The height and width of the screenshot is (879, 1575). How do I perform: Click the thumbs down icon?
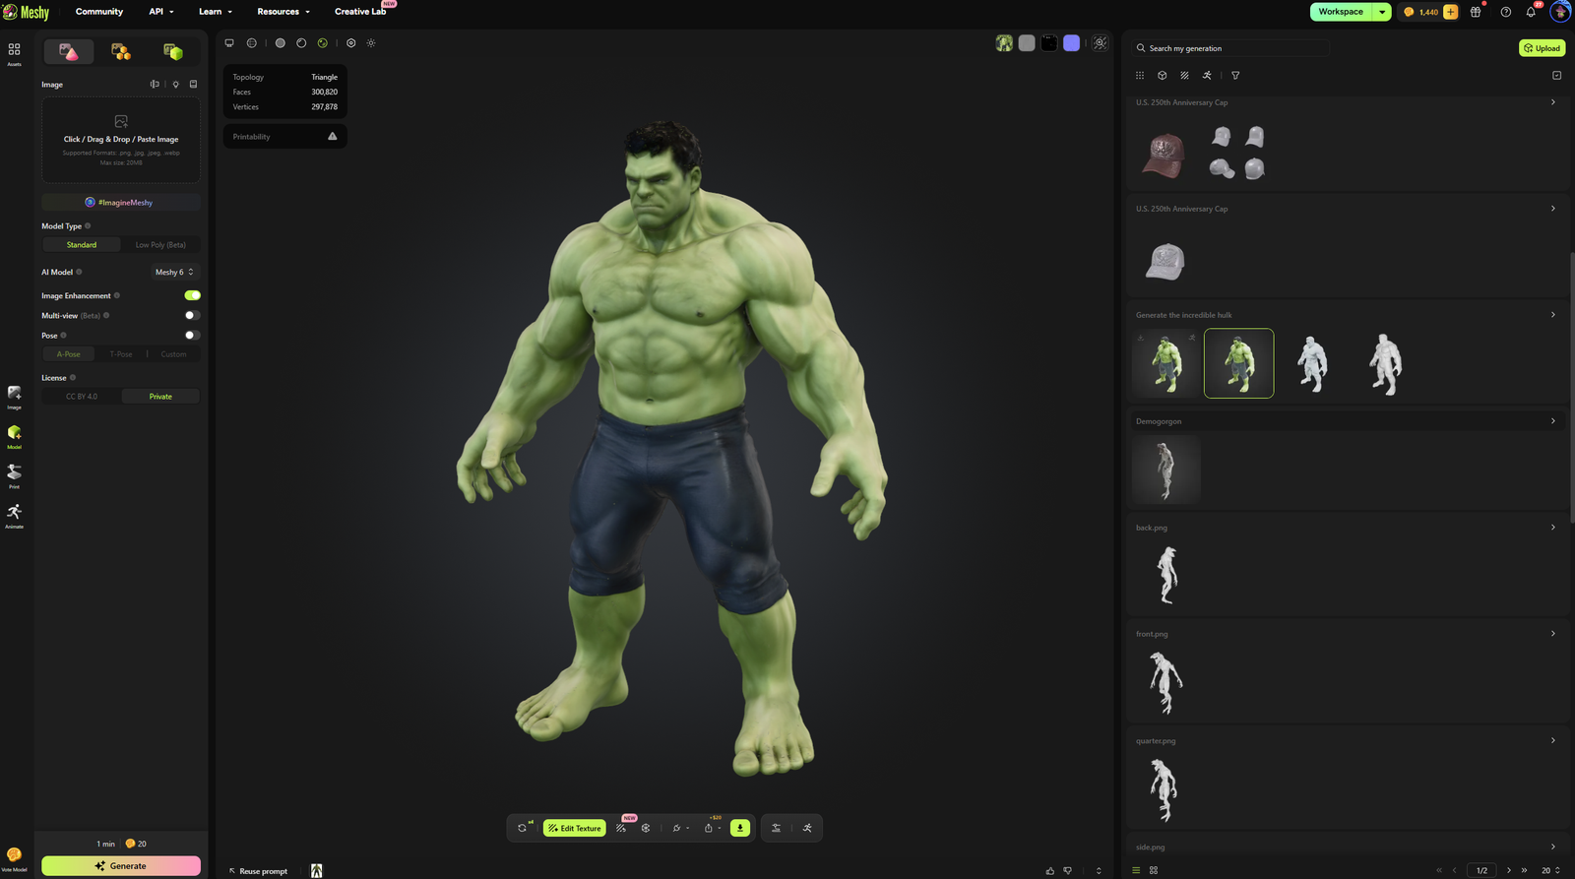pos(1068,871)
